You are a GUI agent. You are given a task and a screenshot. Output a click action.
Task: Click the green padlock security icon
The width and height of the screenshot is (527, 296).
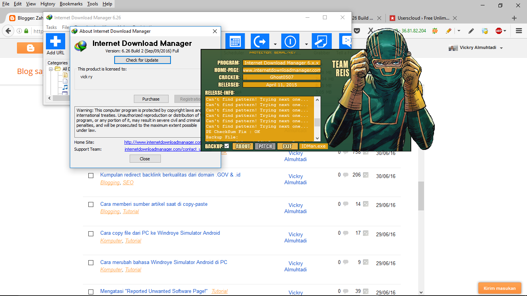[26, 31]
